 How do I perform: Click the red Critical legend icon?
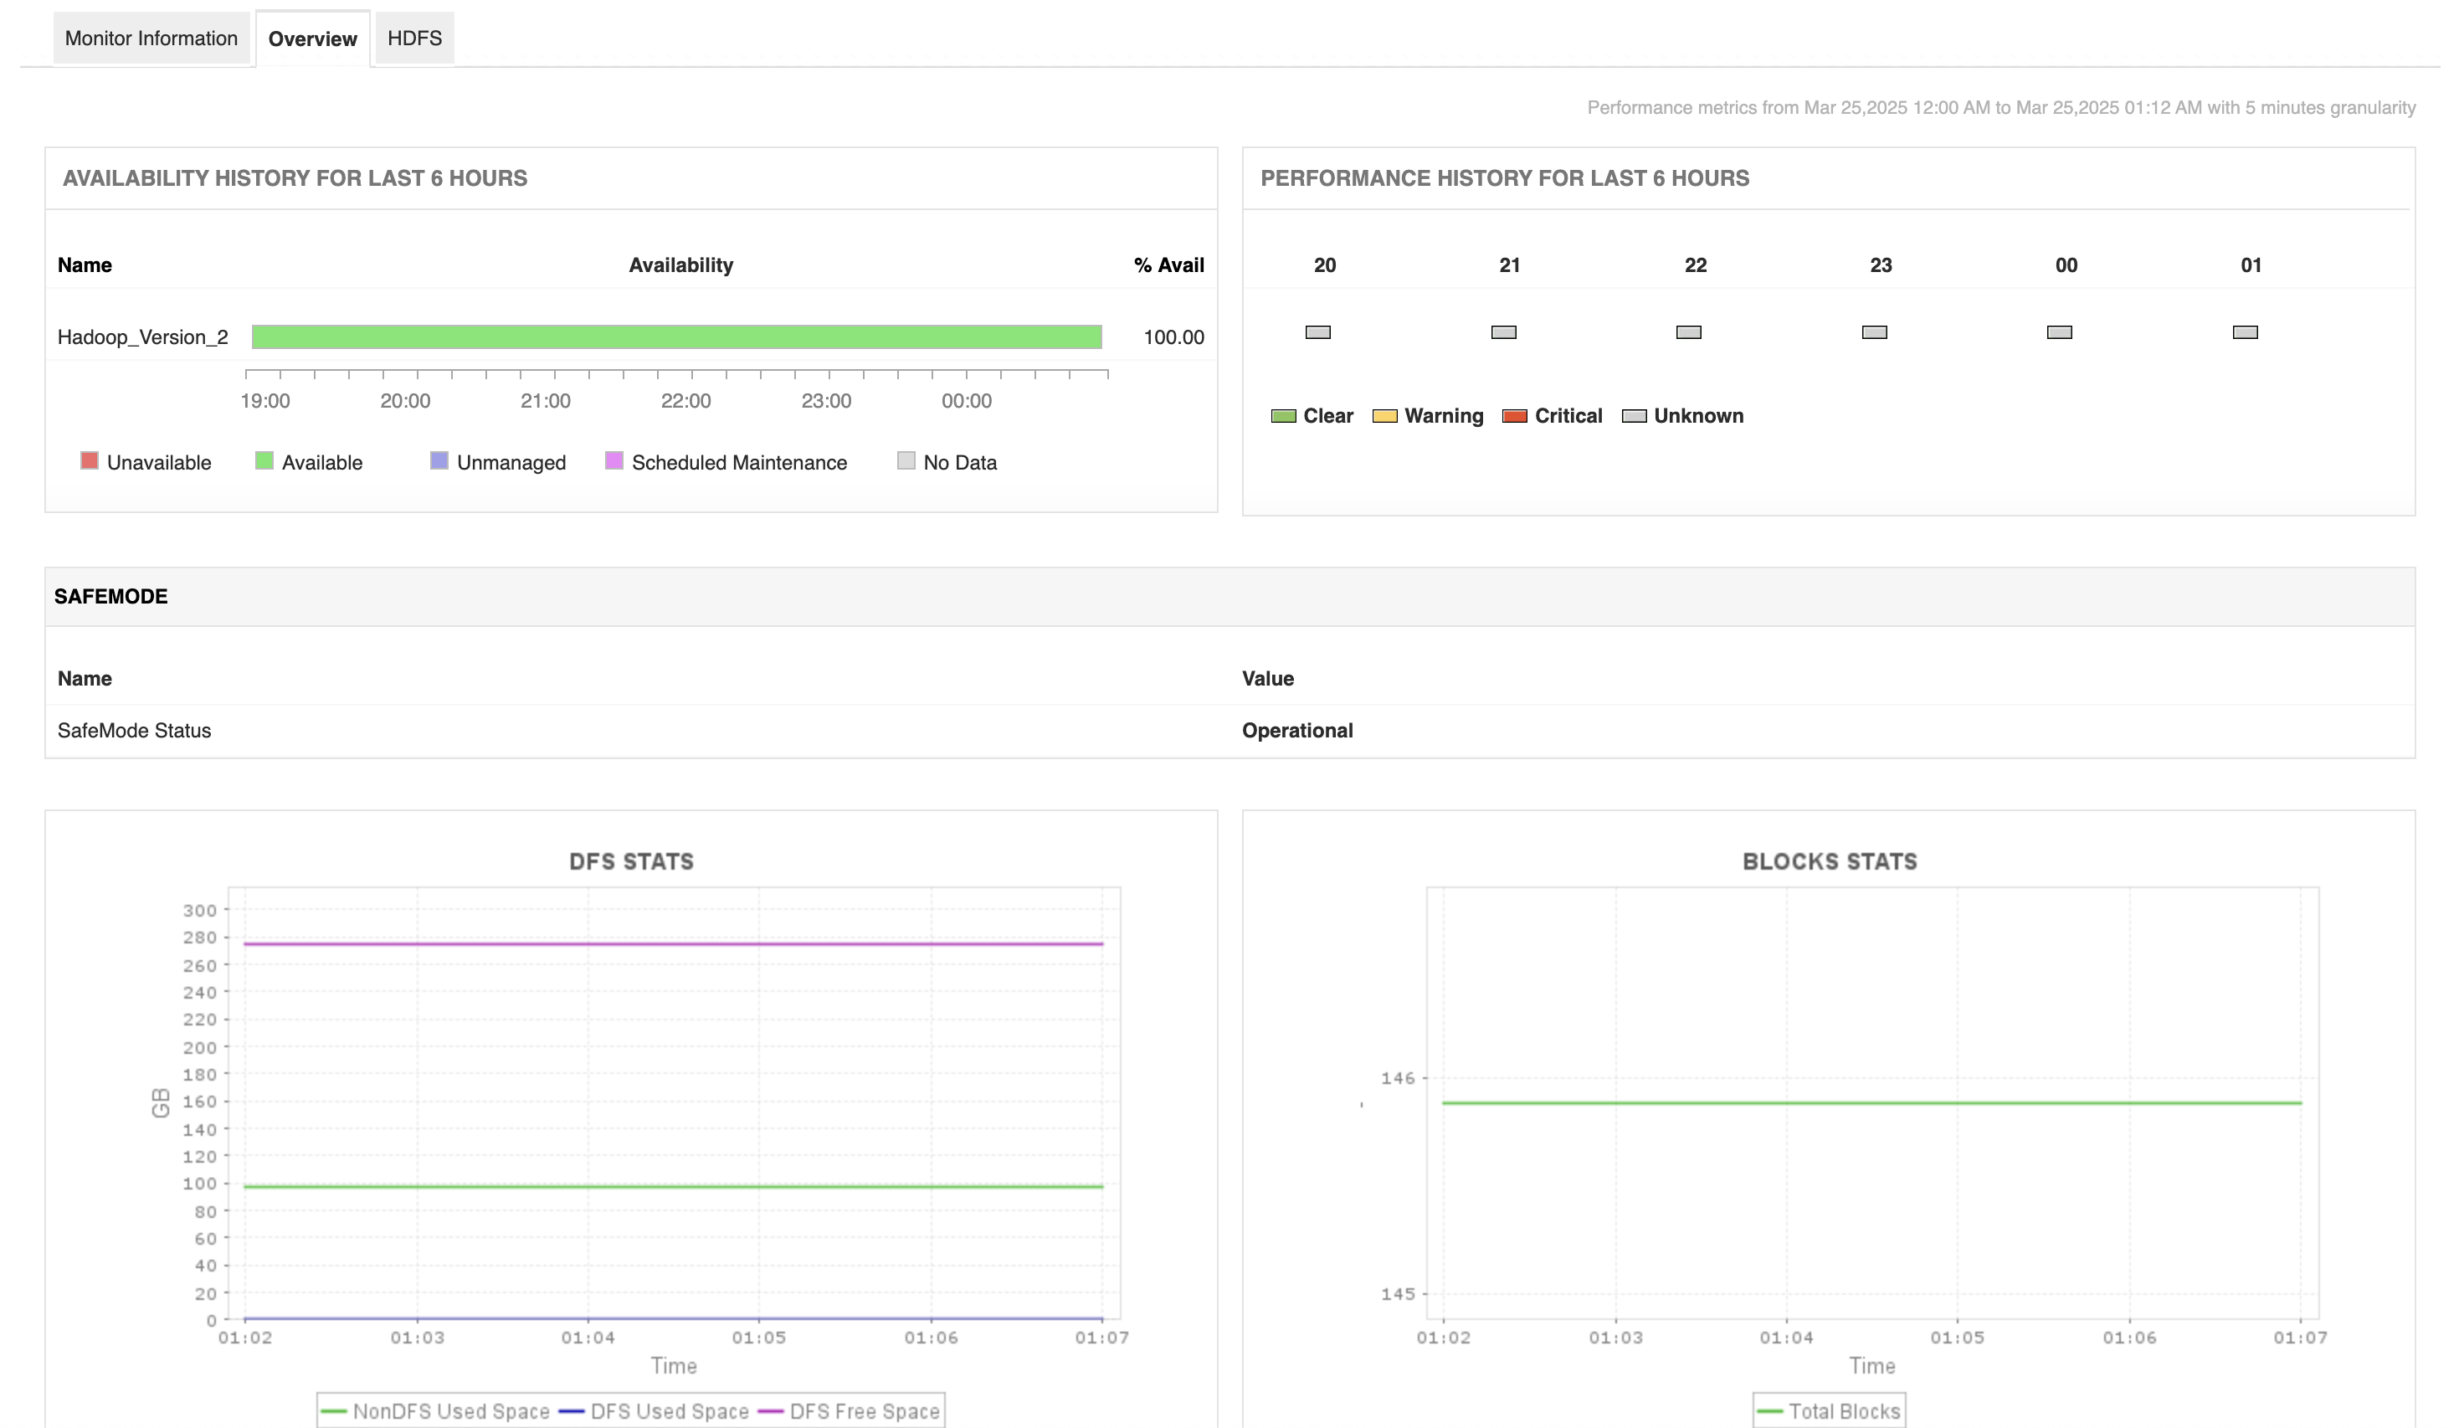click(1514, 415)
